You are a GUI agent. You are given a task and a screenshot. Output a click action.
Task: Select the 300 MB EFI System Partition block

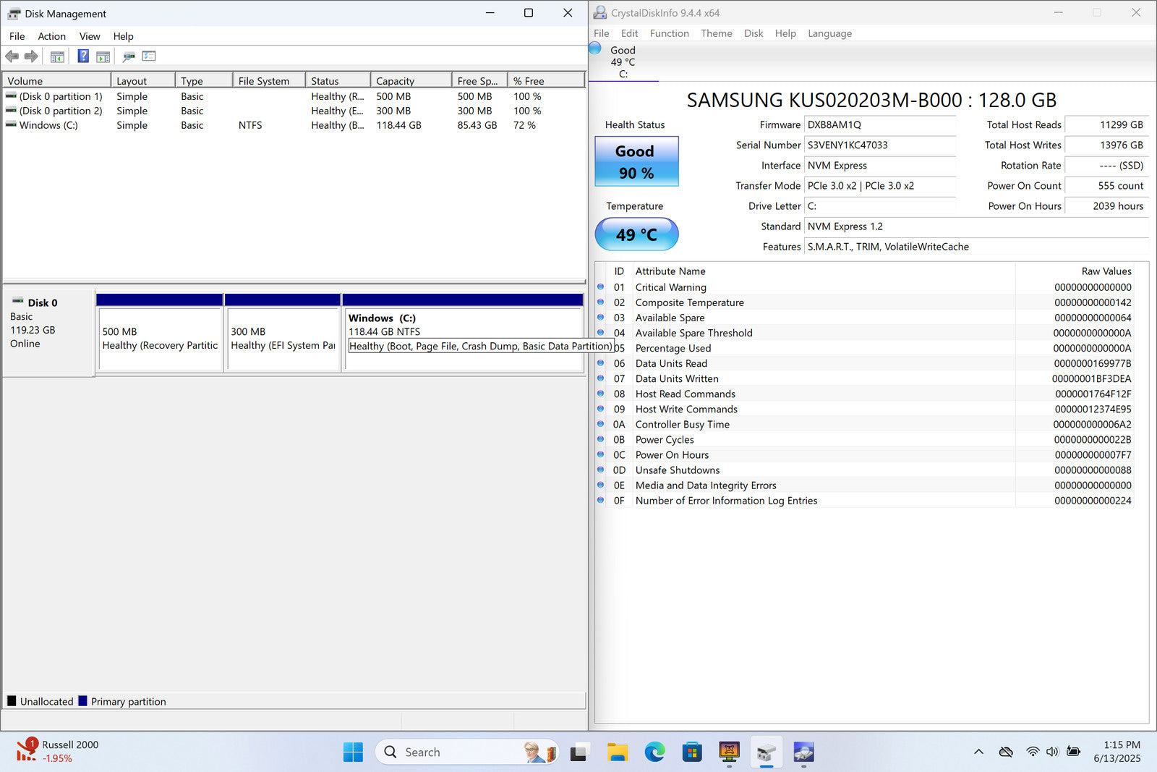pyautogui.click(x=283, y=333)
